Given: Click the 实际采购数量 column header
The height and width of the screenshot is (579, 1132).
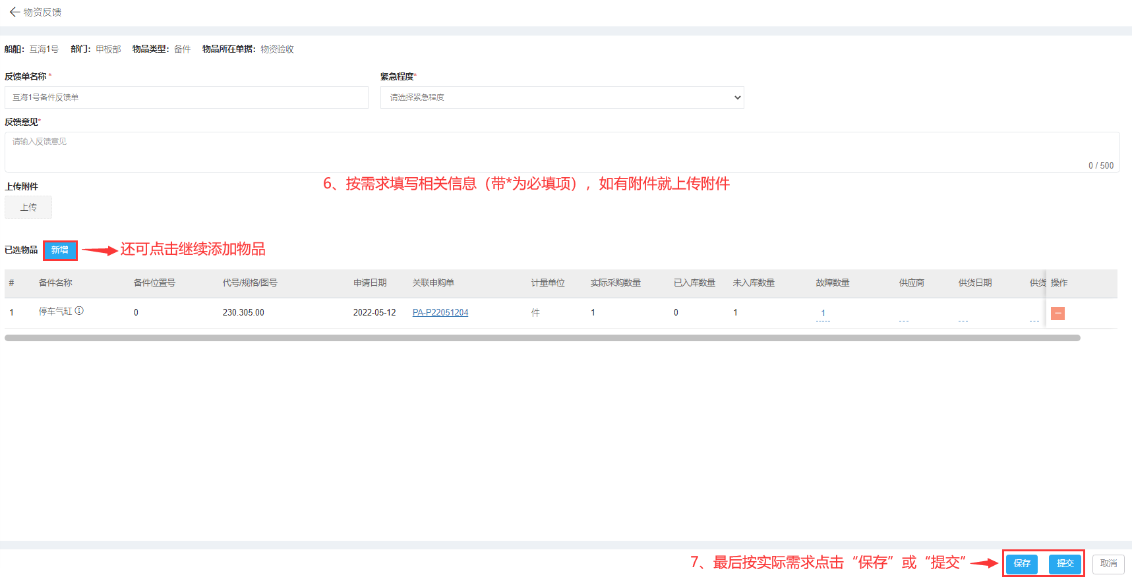Looking at the screenshot, I should [615, 283].
